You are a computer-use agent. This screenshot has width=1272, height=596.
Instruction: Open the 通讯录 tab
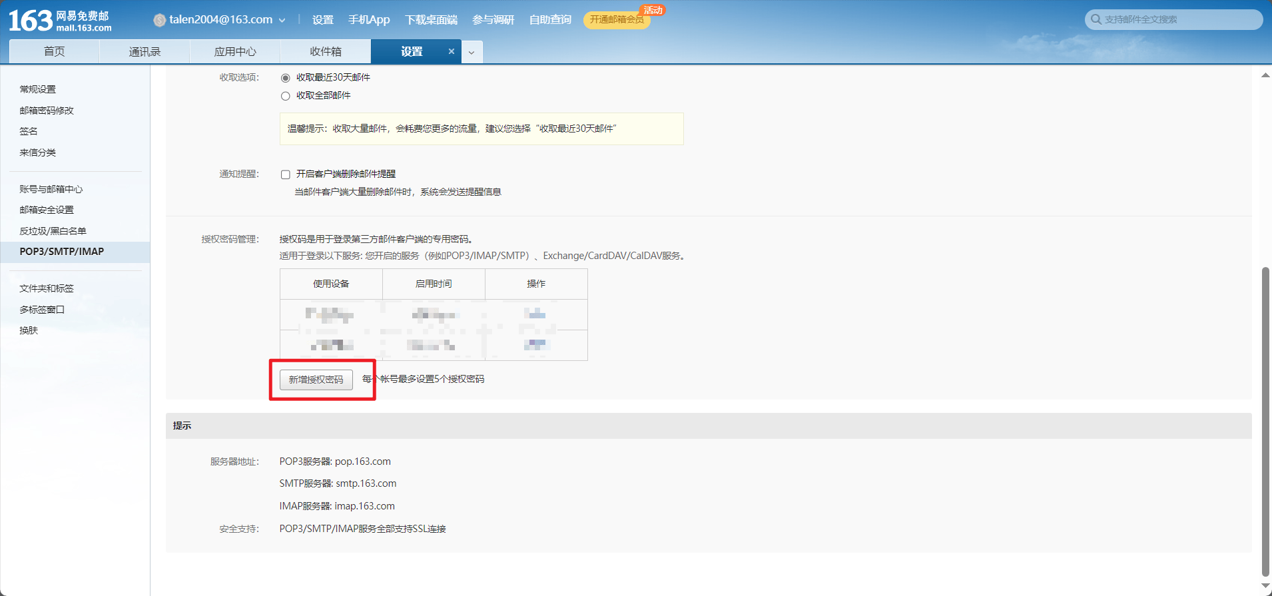coord(145,52)
